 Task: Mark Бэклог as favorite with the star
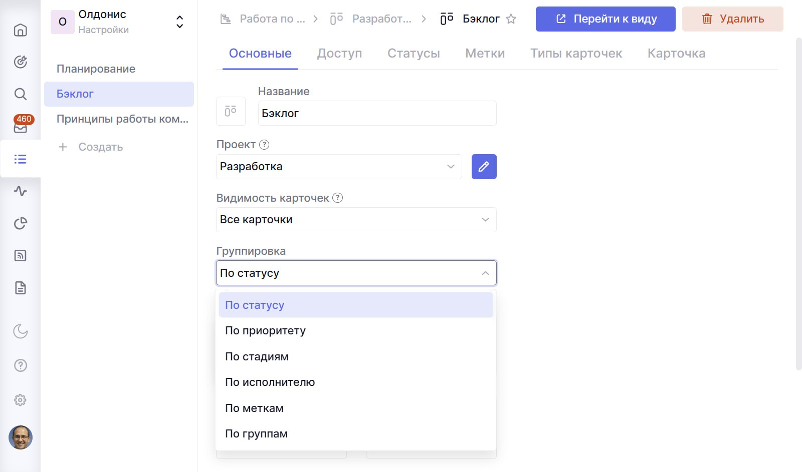(x=511, y=19)
